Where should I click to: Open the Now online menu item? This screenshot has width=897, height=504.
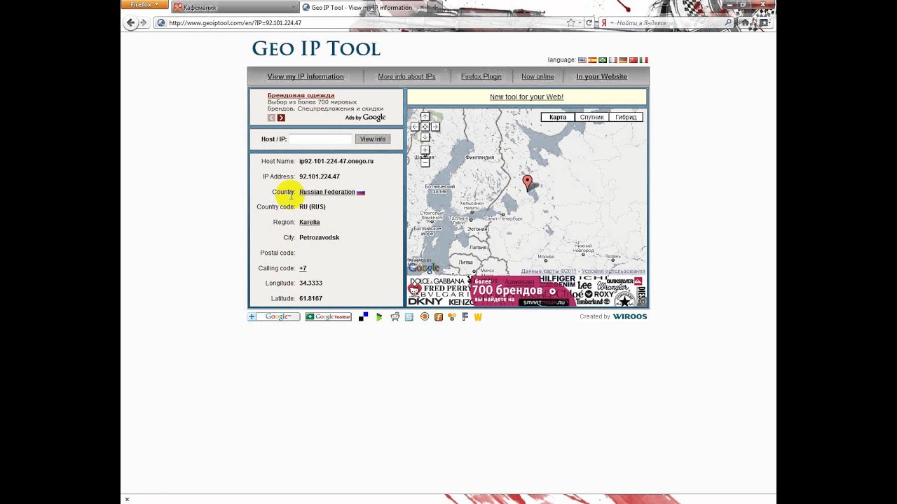click(537, 76)
